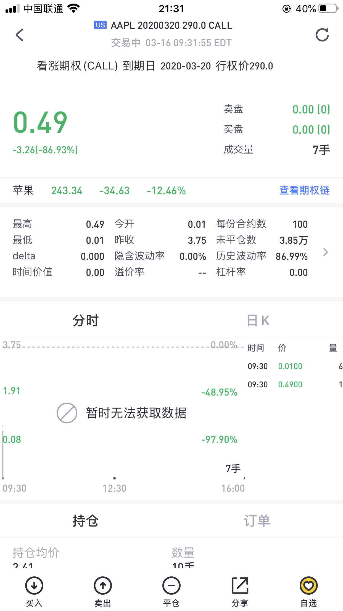
Task: Toggle the 自选 watchlist heart icon
Action: tap(308, 586)
